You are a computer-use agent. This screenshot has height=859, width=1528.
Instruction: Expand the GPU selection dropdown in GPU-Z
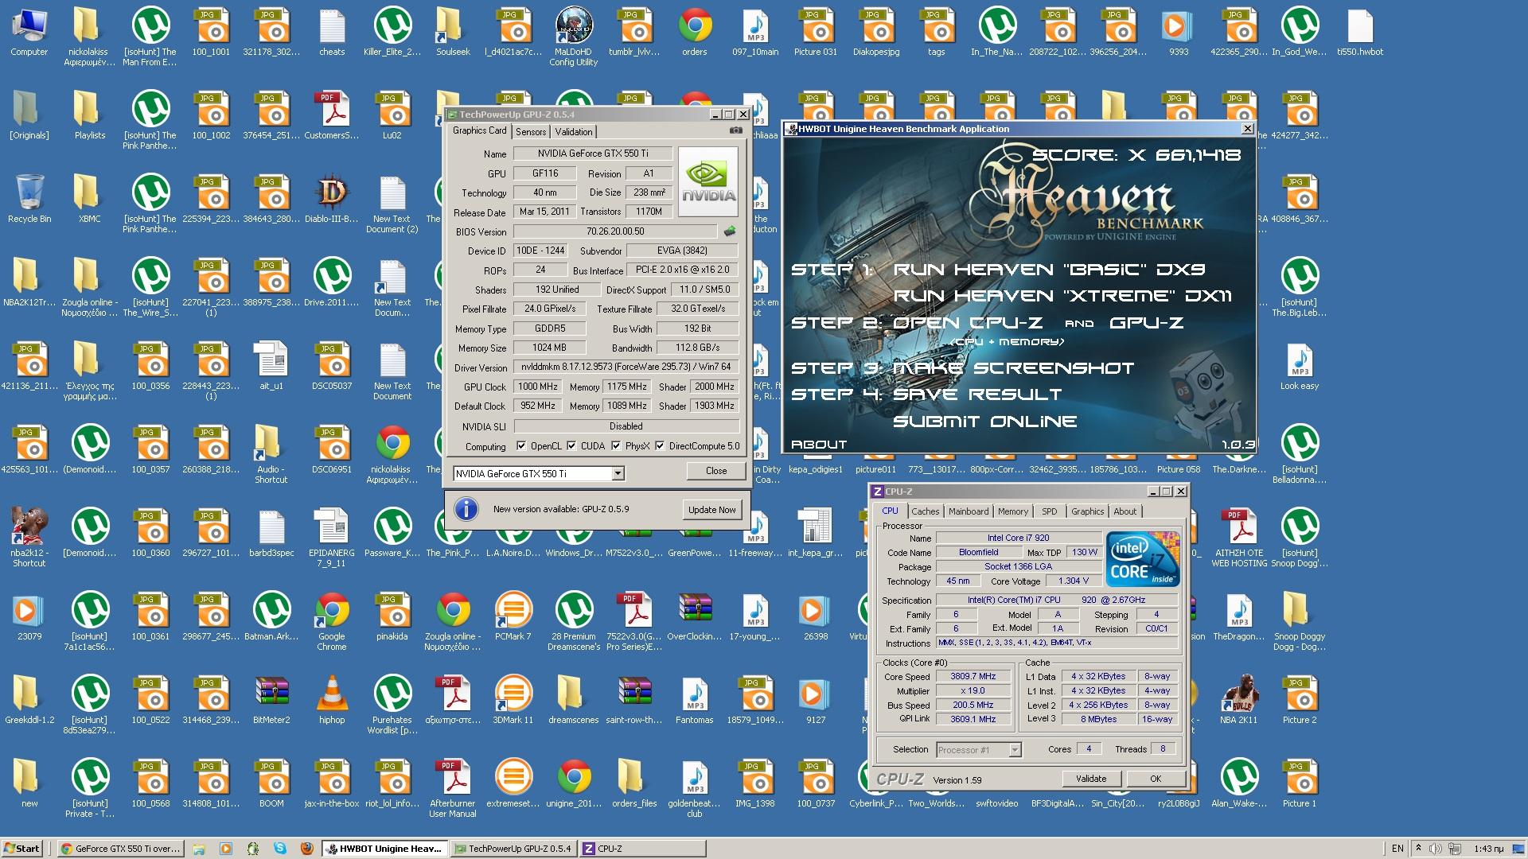(x=618, y=473)
